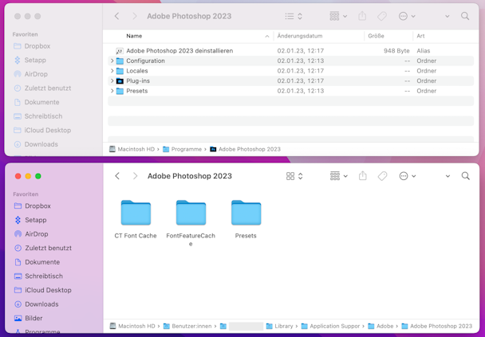Open Zuletzt benutzt in bottom window sidebar
Viewport: 485px width, 337px height.
pos(43,248)
